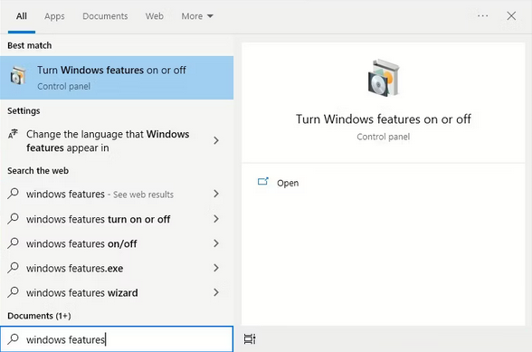Click search magnifier beside 'windows features - See web results'
This screenshot has height=352, width=532.
(x=14, y=194)
